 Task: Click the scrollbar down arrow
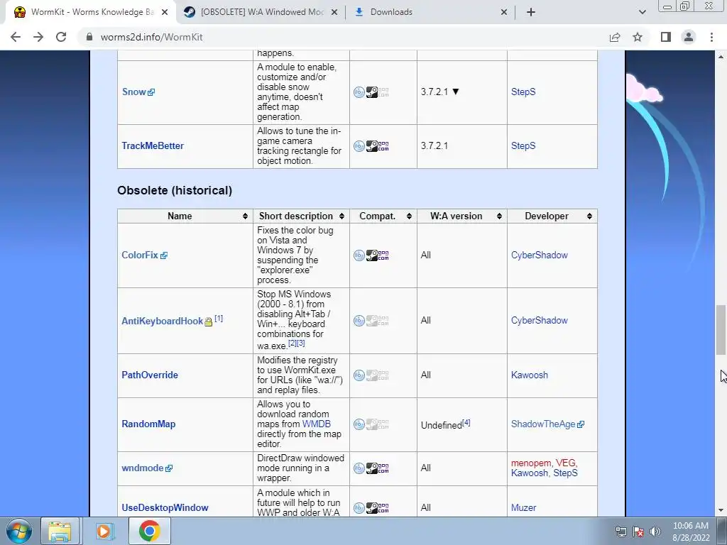click(x=721, y=511)
